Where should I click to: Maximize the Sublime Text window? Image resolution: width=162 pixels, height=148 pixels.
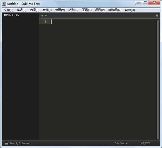[x=145, y=3]
